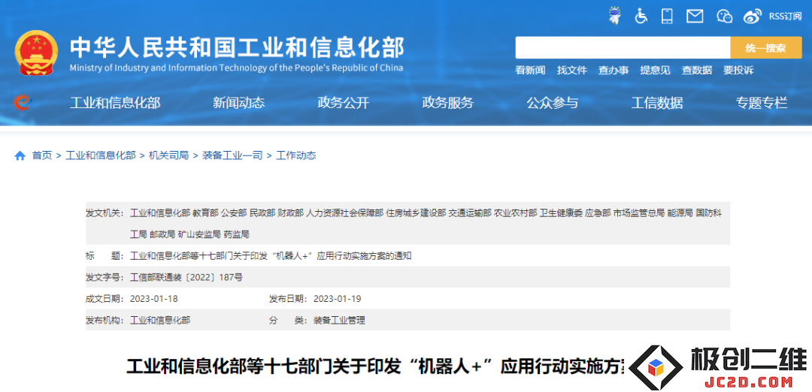Screen dimensions: 812x392
Task: Click the home icon in breadcrumb
Action: pyautogui.click(x=20, y=155)
